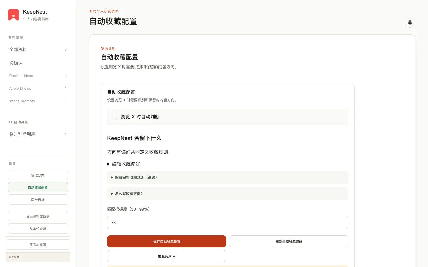This screenshot has height=267, width=428.
Task: Focus the 匹配把握度 input showing 78
Action: (x=228, y=222)
